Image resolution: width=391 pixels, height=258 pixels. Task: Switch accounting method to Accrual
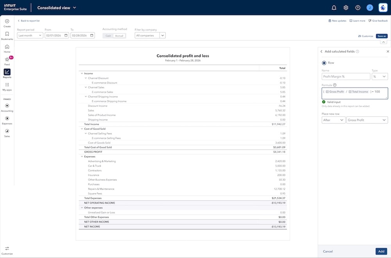(x=119, y=36)
